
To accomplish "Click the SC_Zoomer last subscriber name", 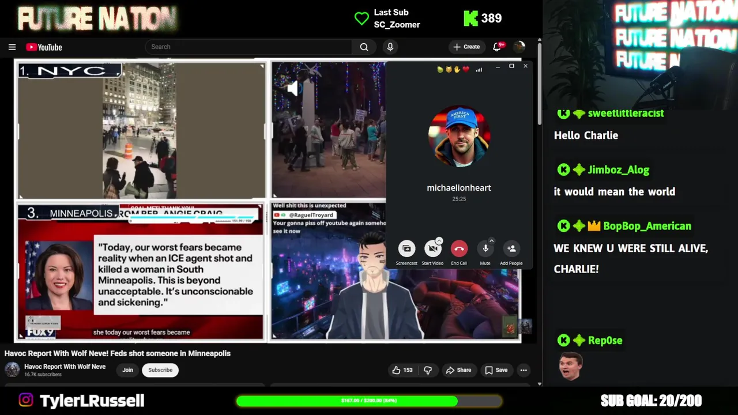I will point(397,25).
